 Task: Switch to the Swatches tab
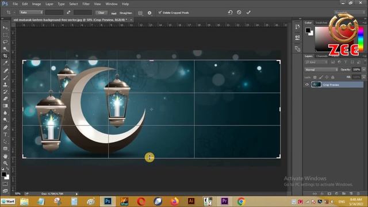tap(321, 23)
